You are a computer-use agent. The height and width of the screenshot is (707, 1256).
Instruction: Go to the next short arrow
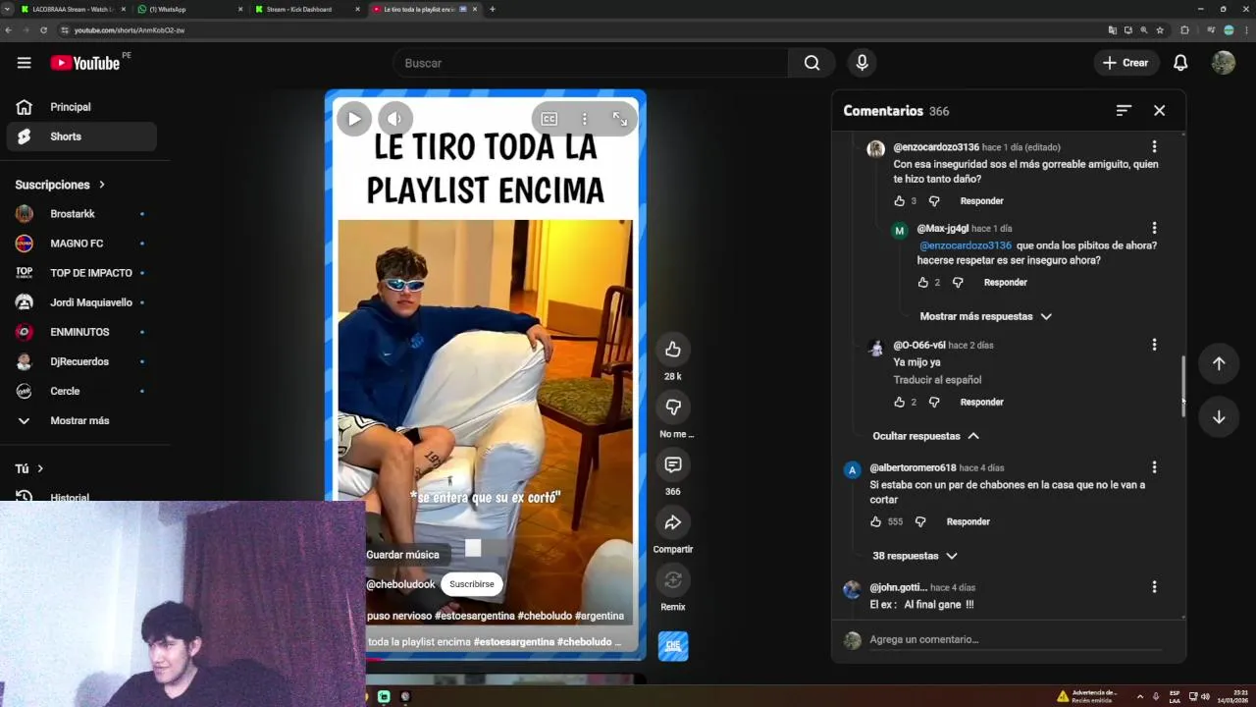[x=1219, y=417]
